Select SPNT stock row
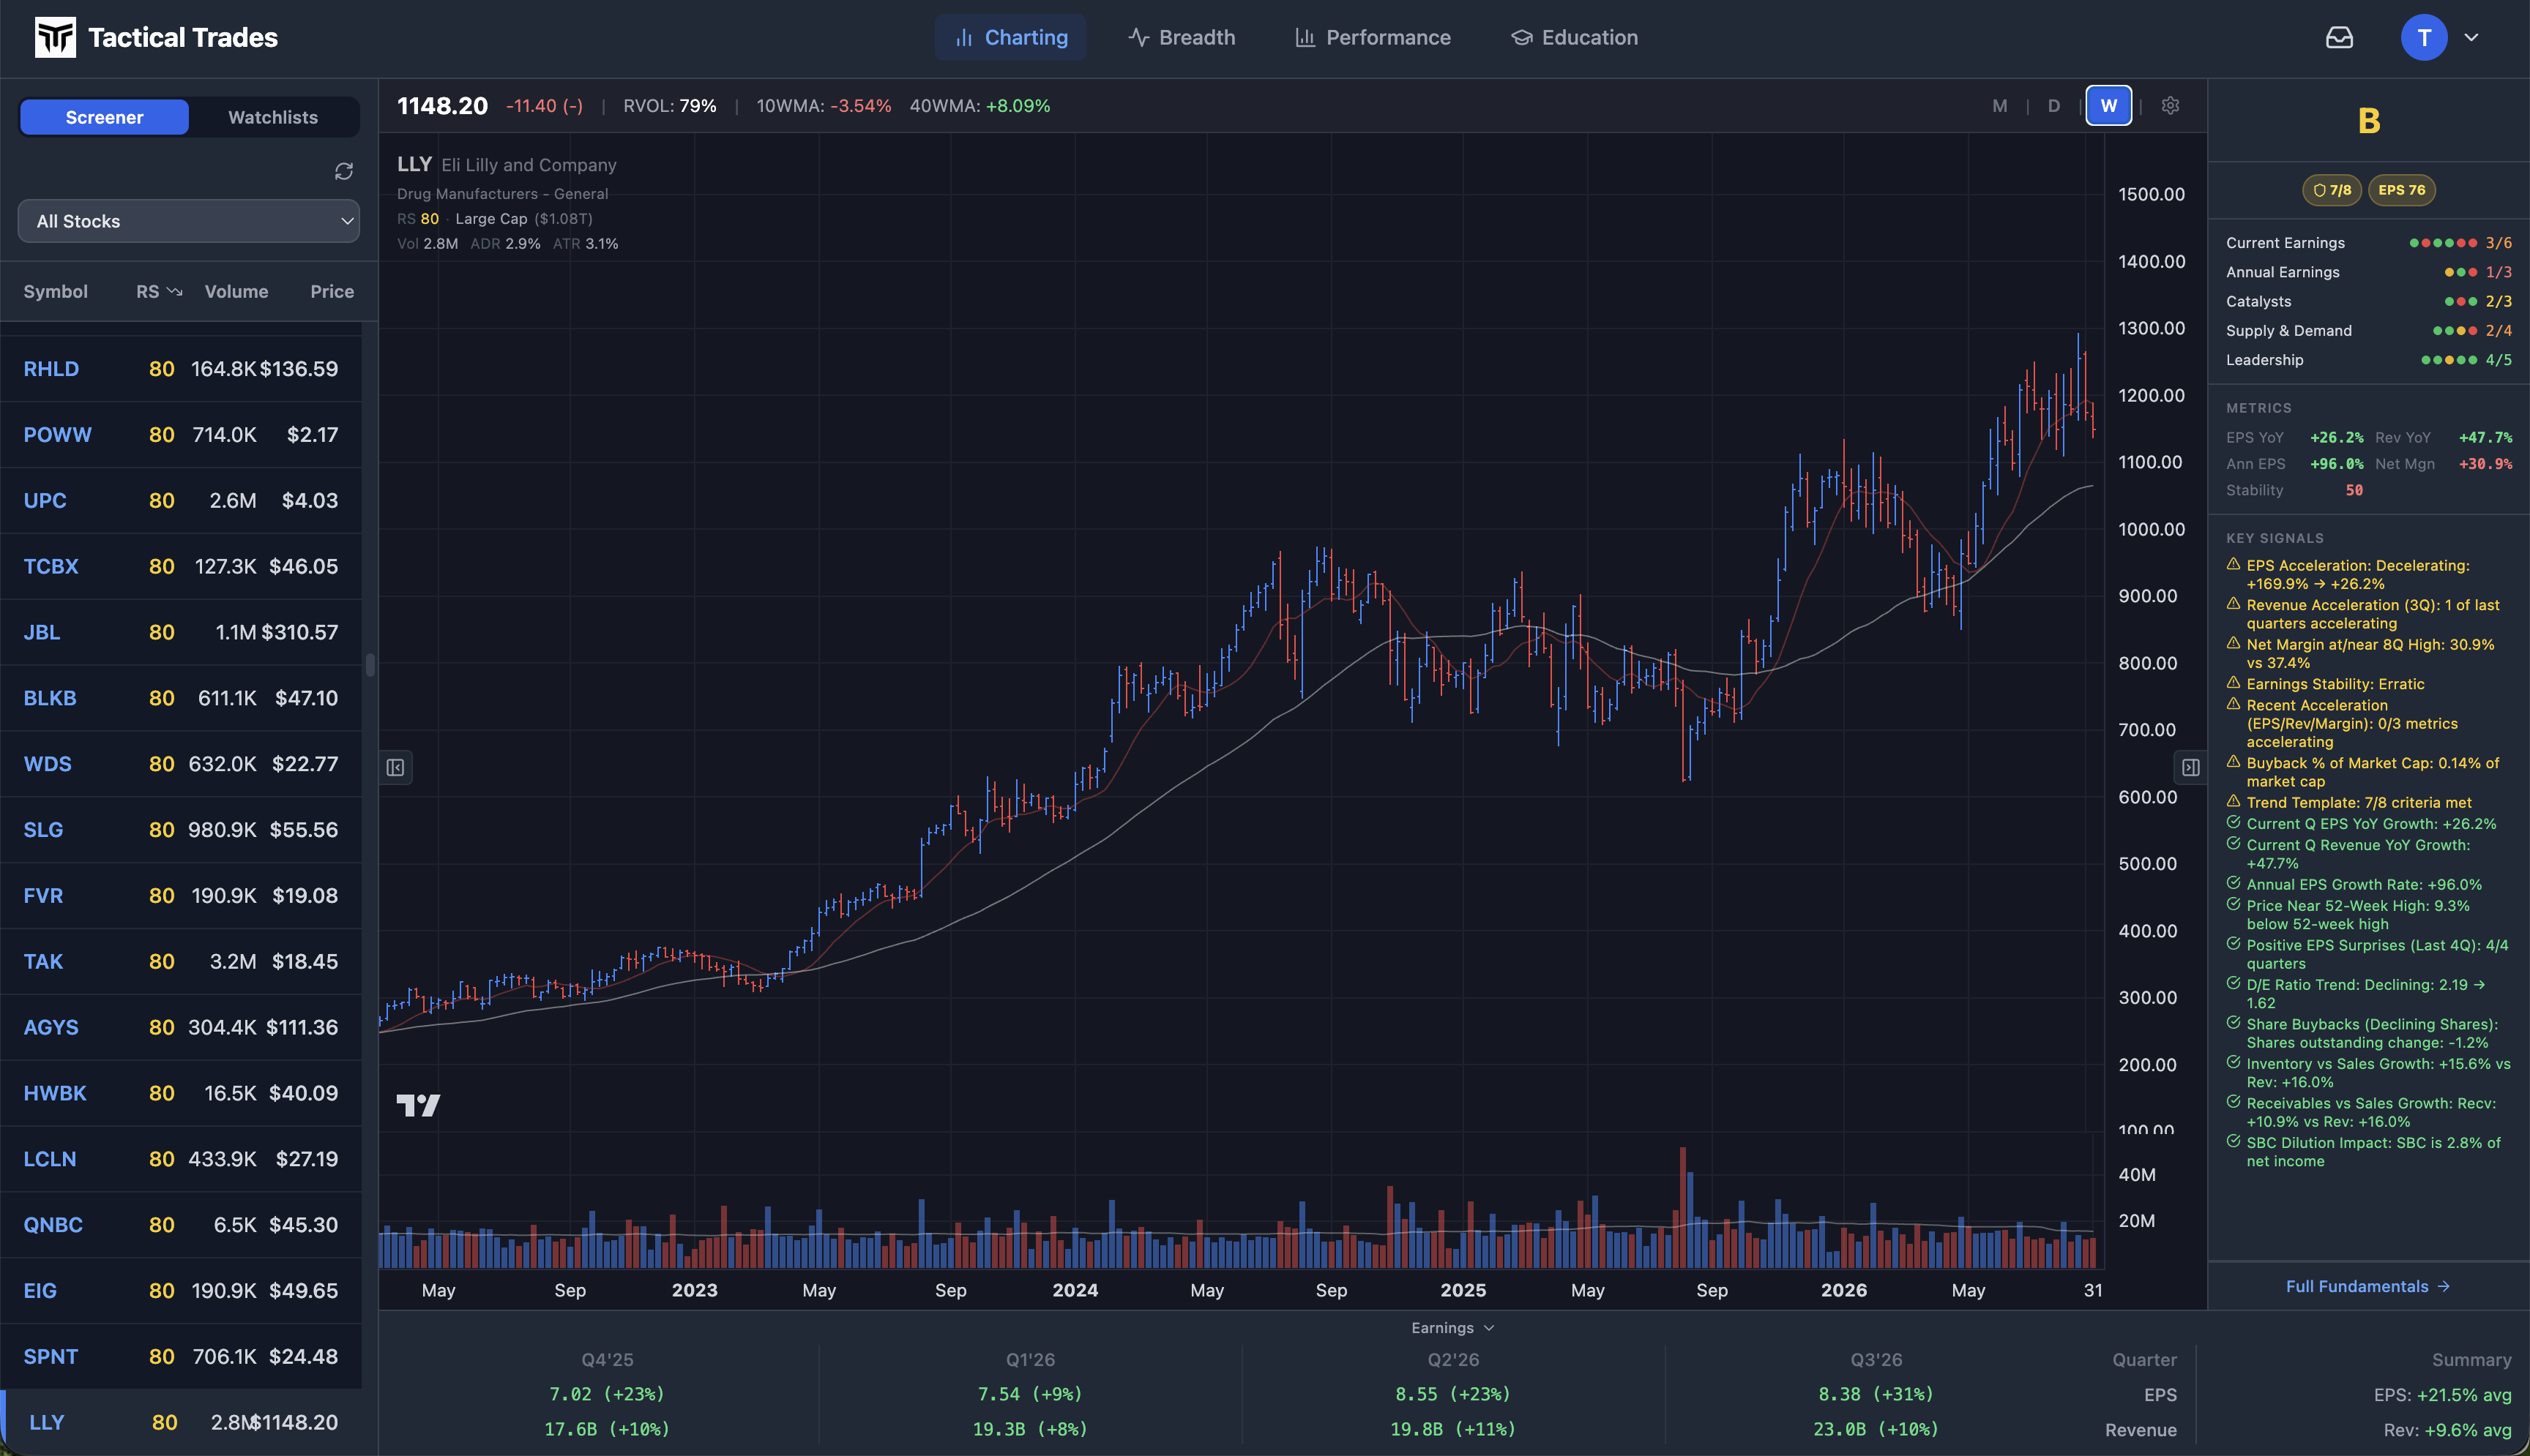 [x=181, y=1357]
